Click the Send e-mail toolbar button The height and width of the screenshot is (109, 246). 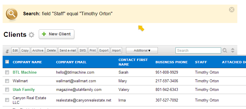tap(68, 50)
